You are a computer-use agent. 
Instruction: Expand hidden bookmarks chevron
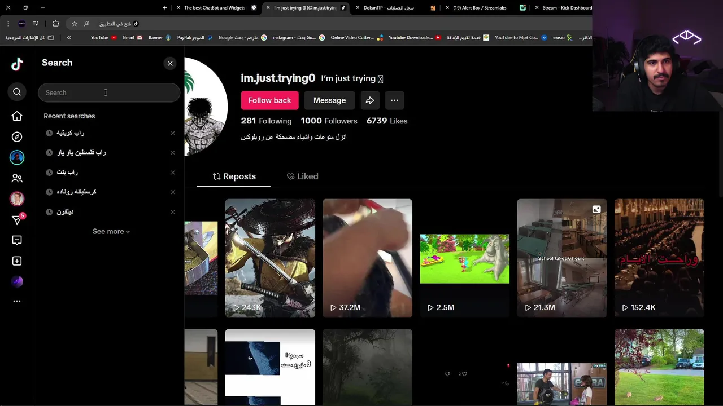[69, 38]
